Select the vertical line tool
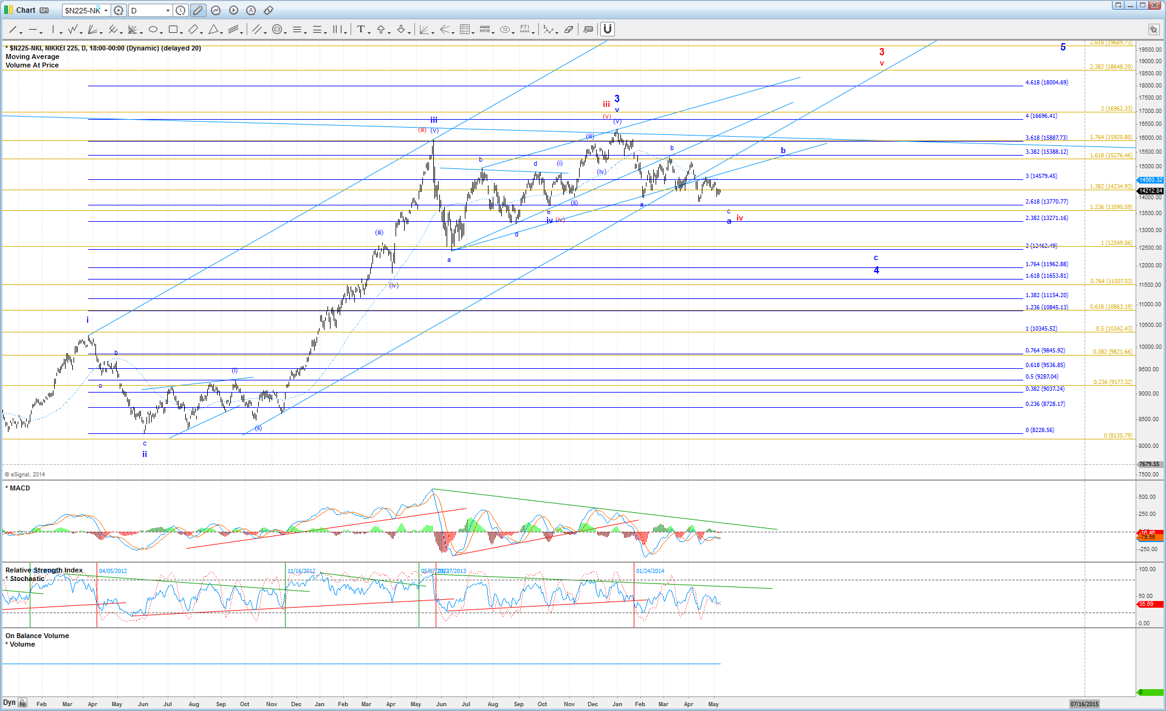This screenshot has height=711, width=1166. pos(53,29)
